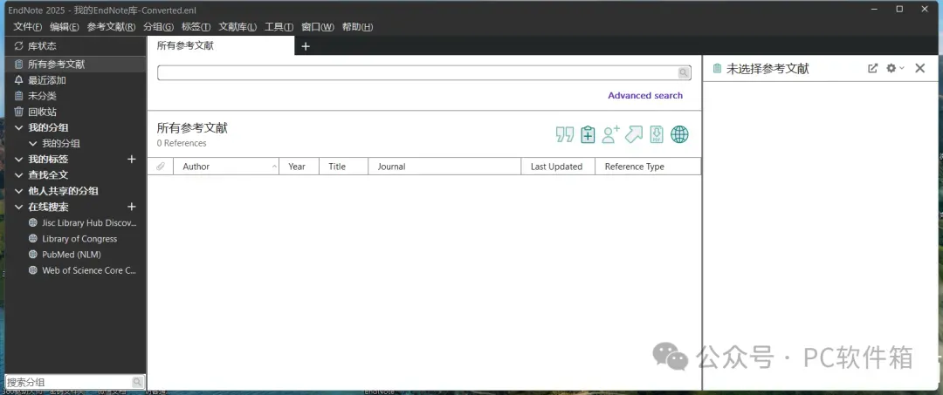Click the globe icon beside PubMed (NLM)

pyautogui.click(x=33, y=255)
